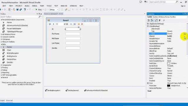Open the PROJECT menu
Screen dimensions: 188x106
[x=19, y=6]
